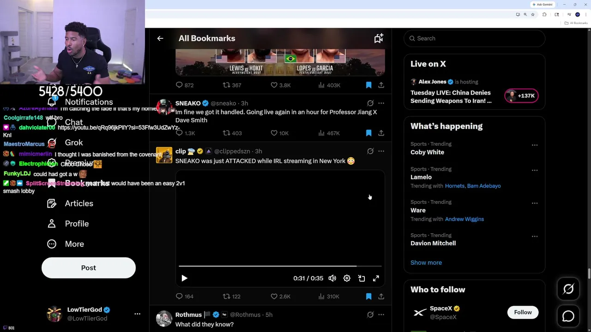Open Articles in the sidebar
This screenshot has height=332, width=591.
pos(70,203)
